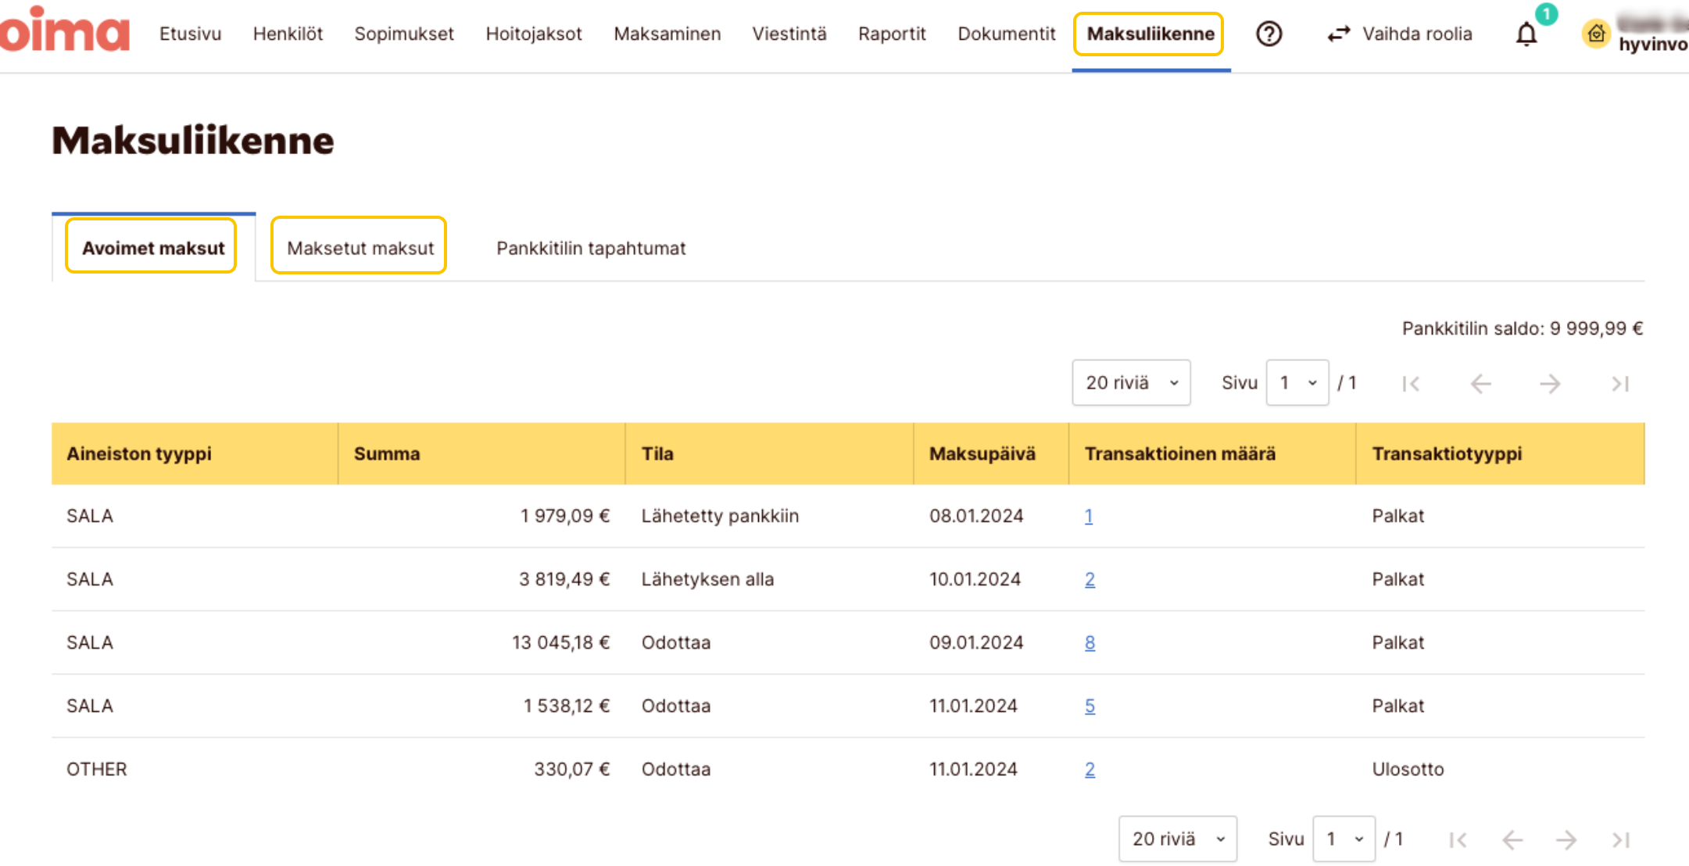
Task: Click the notification bell icon
Action: coord(1526,34)
